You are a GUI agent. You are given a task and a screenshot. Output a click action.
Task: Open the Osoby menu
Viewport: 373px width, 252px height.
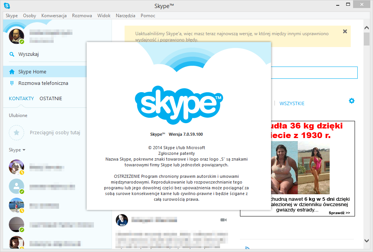click(30, 16)
